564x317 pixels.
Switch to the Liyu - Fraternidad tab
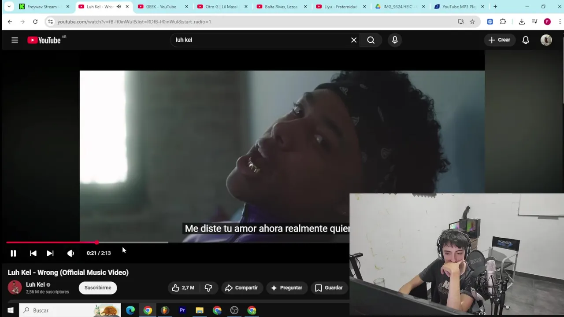[340, 7]
